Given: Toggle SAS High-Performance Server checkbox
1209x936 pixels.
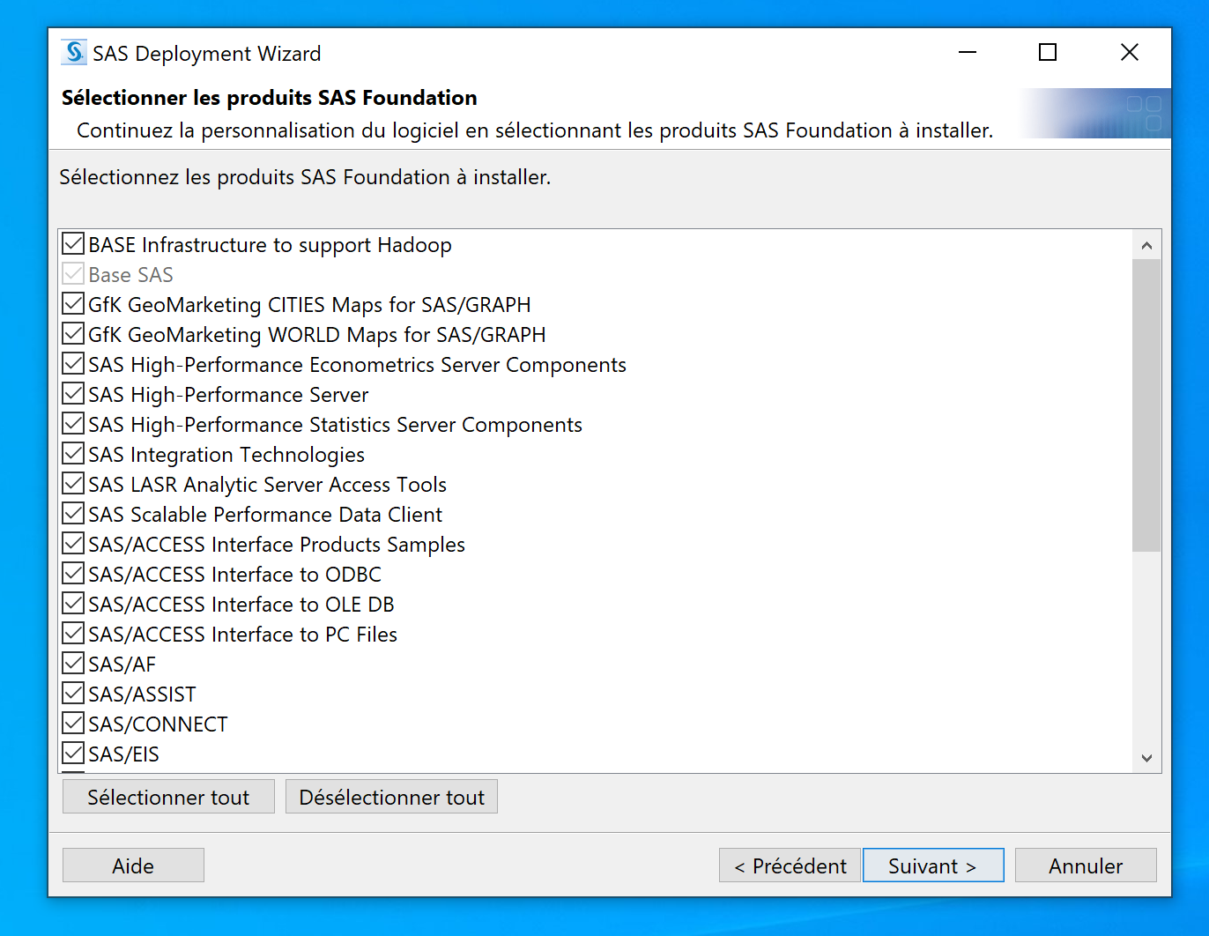Looking at the screenshot, I should pos(74,394).
